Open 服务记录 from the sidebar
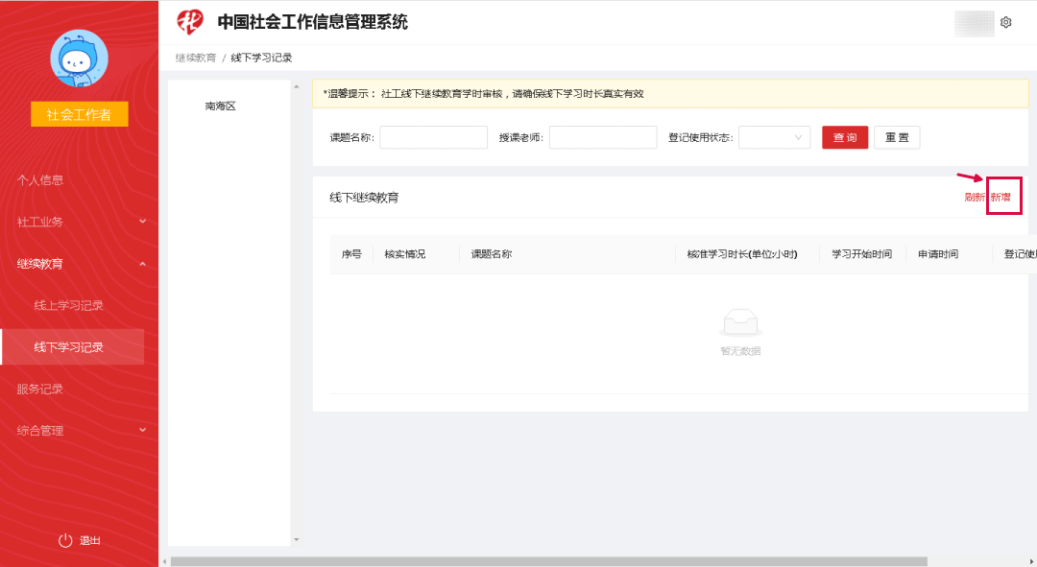Viewport: 1037px width, 567px height. pos(40,389)
